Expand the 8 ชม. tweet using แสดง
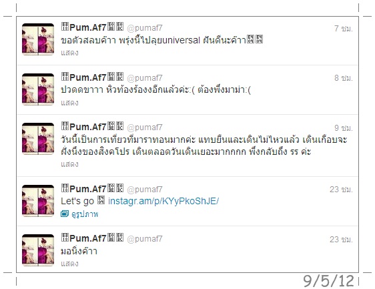This screenshot has width=375, height=289. pyautogui.click(x=69, y=103)
